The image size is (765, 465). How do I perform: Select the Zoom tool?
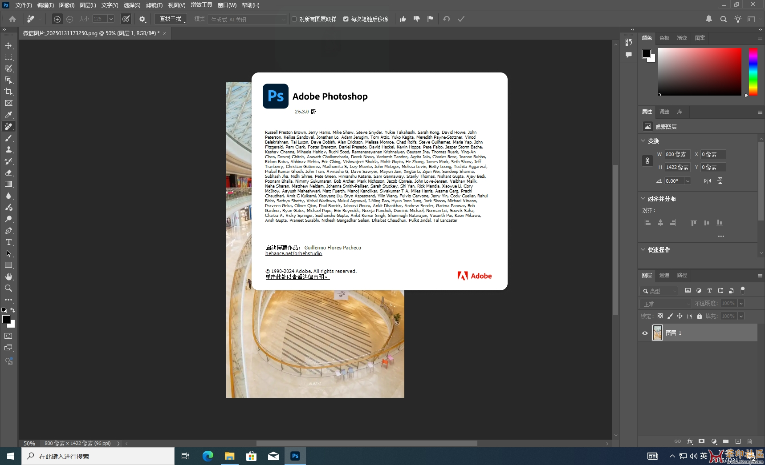(x=8, y=288)
